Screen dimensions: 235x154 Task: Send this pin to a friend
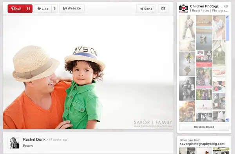coord(146,9)
